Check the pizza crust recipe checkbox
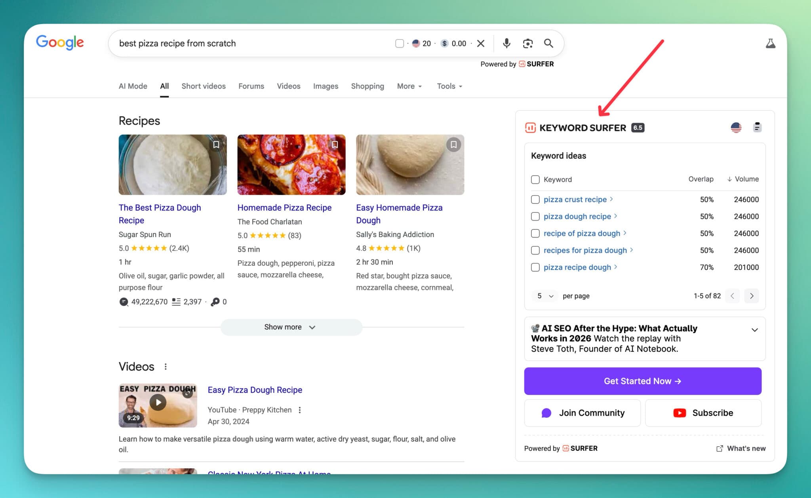 535,200
